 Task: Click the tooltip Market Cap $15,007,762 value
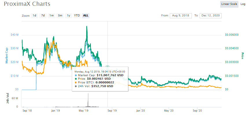coord(110,75)
